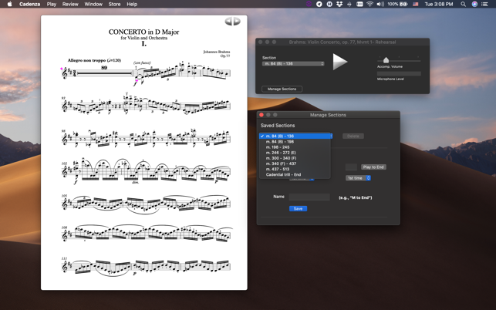Choose Cadential trill - End section
The image size is (496, 310).
click(295, 174)
